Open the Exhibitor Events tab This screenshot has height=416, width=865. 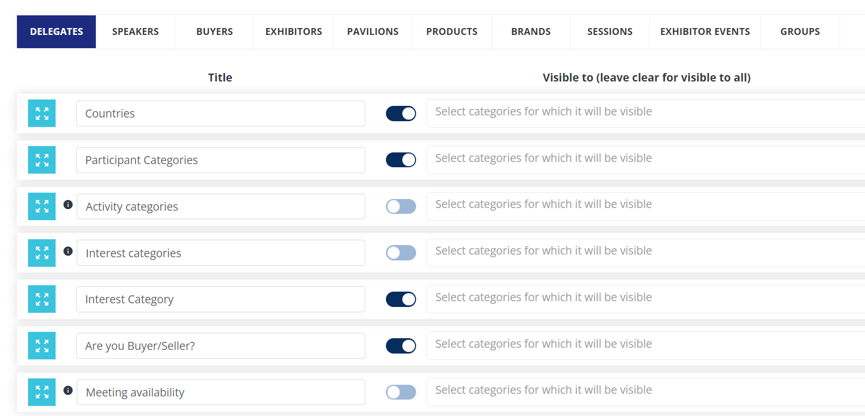[705, 32]
